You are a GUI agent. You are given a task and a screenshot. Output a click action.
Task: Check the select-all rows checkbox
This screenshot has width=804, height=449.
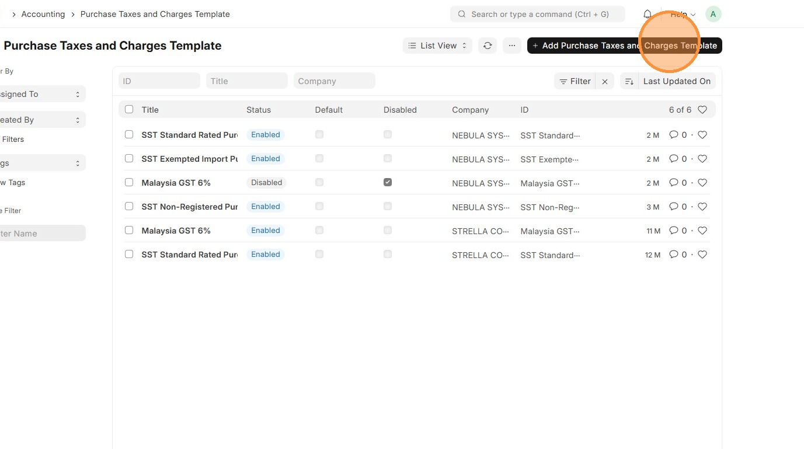129,110
